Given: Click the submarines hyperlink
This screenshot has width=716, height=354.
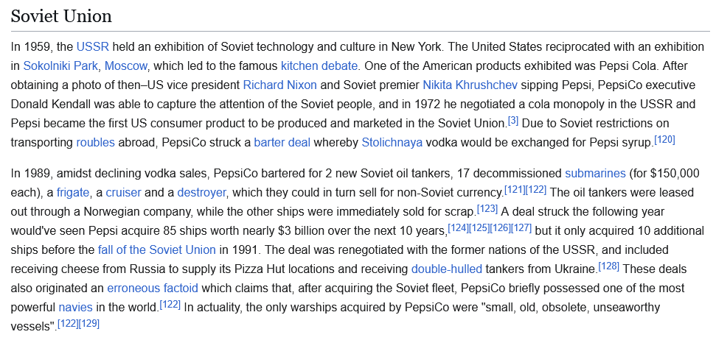Looking at the screenshot, I should (x=595, y=174).
